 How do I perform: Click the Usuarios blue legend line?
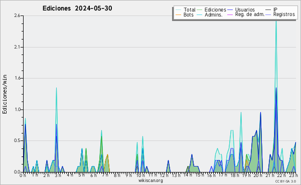pos(230,10)
